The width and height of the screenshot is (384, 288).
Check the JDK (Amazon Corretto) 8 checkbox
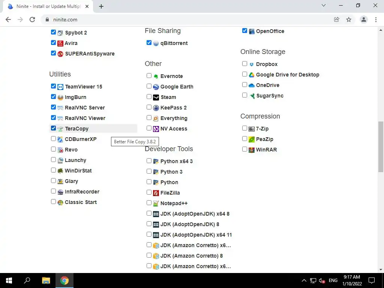click(x=149, y=255)
